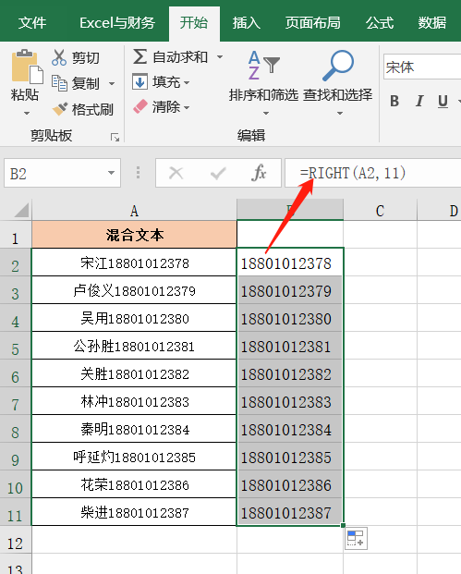Click the AutoSum sigma icon

(x=140, y=56)
